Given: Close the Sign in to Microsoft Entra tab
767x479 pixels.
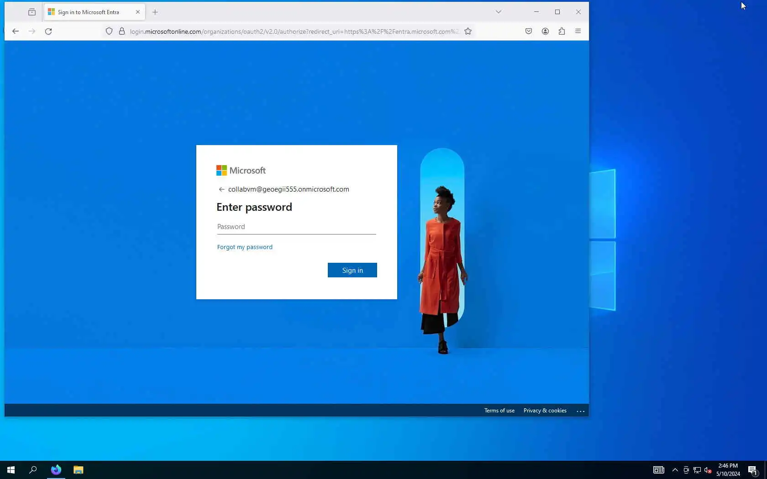Looking at the screenshot, I should [x=138, y=12].
